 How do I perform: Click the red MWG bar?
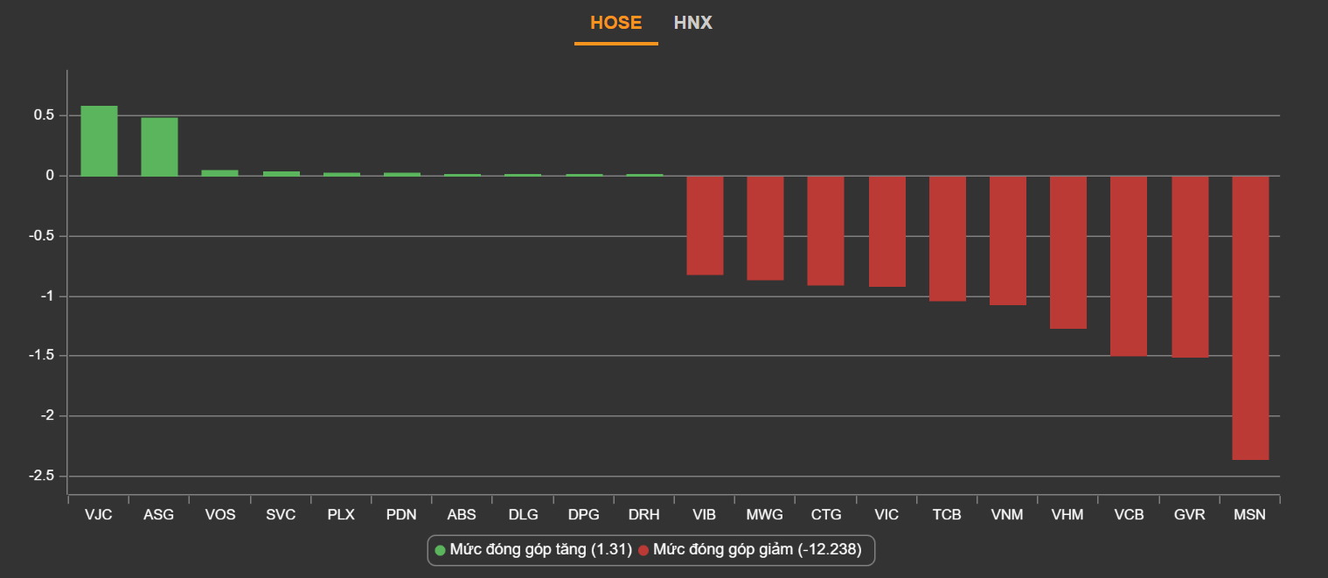coord(765,228)
